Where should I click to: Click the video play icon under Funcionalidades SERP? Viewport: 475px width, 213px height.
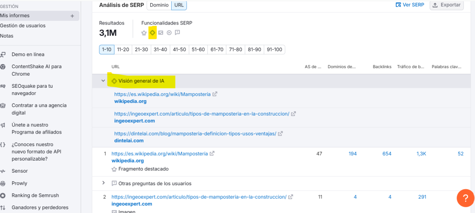[x=169, y=32]
